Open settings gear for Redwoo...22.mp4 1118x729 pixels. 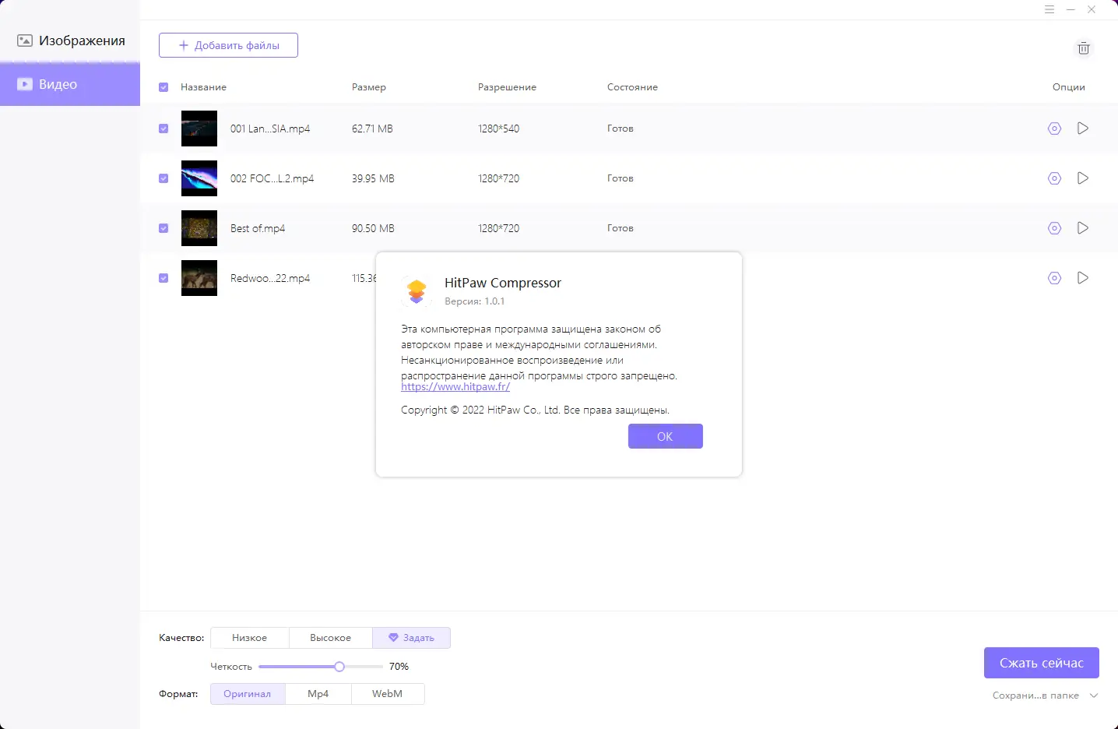pos(1054,278)
